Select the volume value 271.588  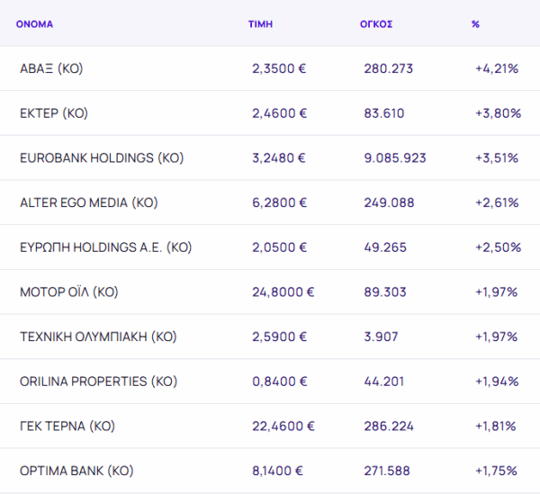tap(387, 471)
